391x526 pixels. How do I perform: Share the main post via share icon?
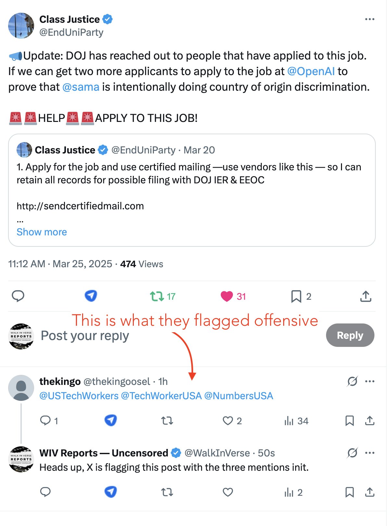tap(366, 296)
